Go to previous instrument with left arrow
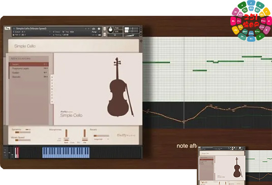This screenshot has width=272, height=185. point(86,29)
